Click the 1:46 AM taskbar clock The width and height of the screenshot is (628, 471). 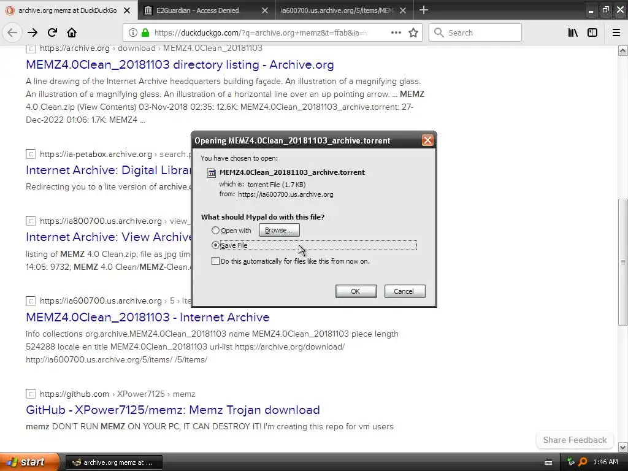click(x=605, y=462)
